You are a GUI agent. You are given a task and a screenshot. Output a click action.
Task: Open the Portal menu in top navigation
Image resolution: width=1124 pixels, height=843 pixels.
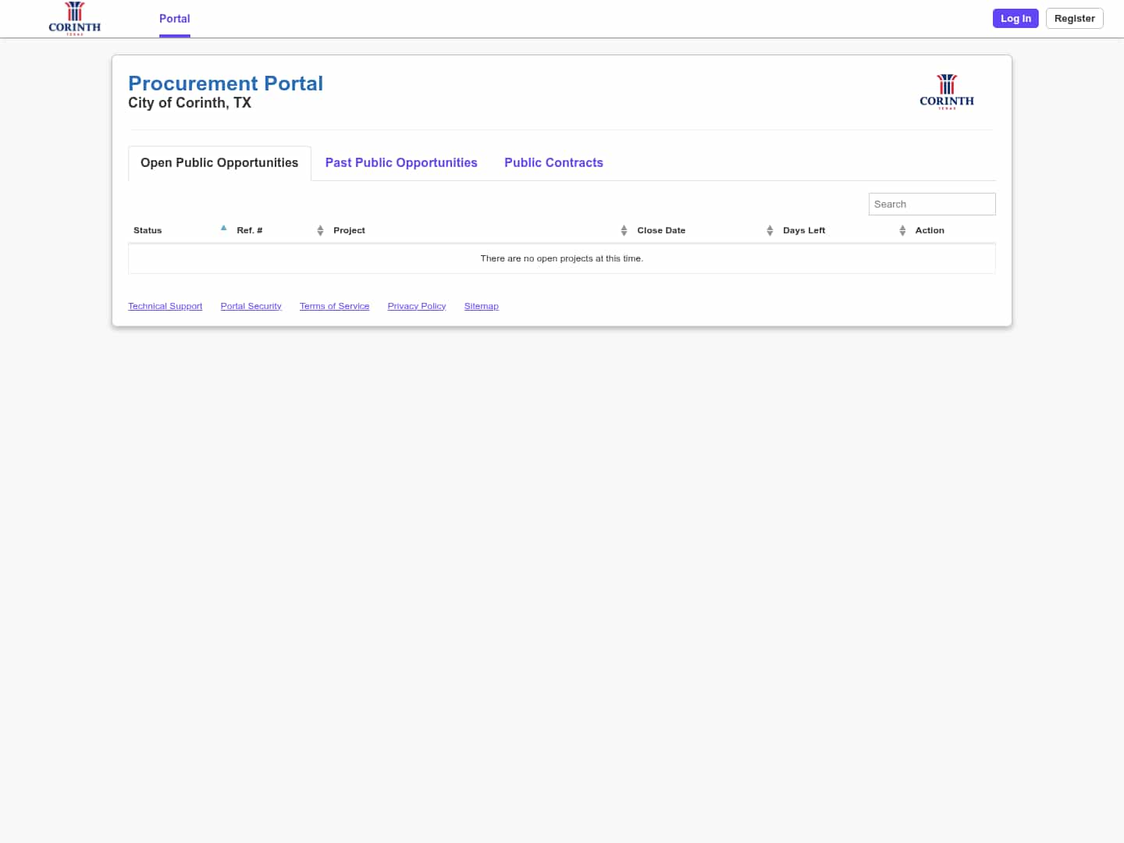click(175, 19)
